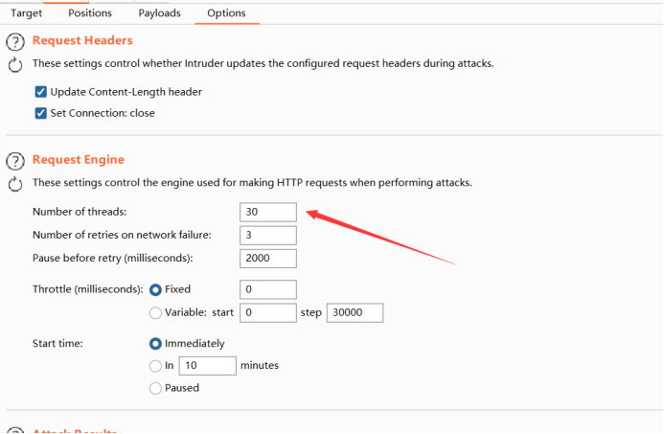
Task: Click the Pause before retry field
Action: pos(268,259)
